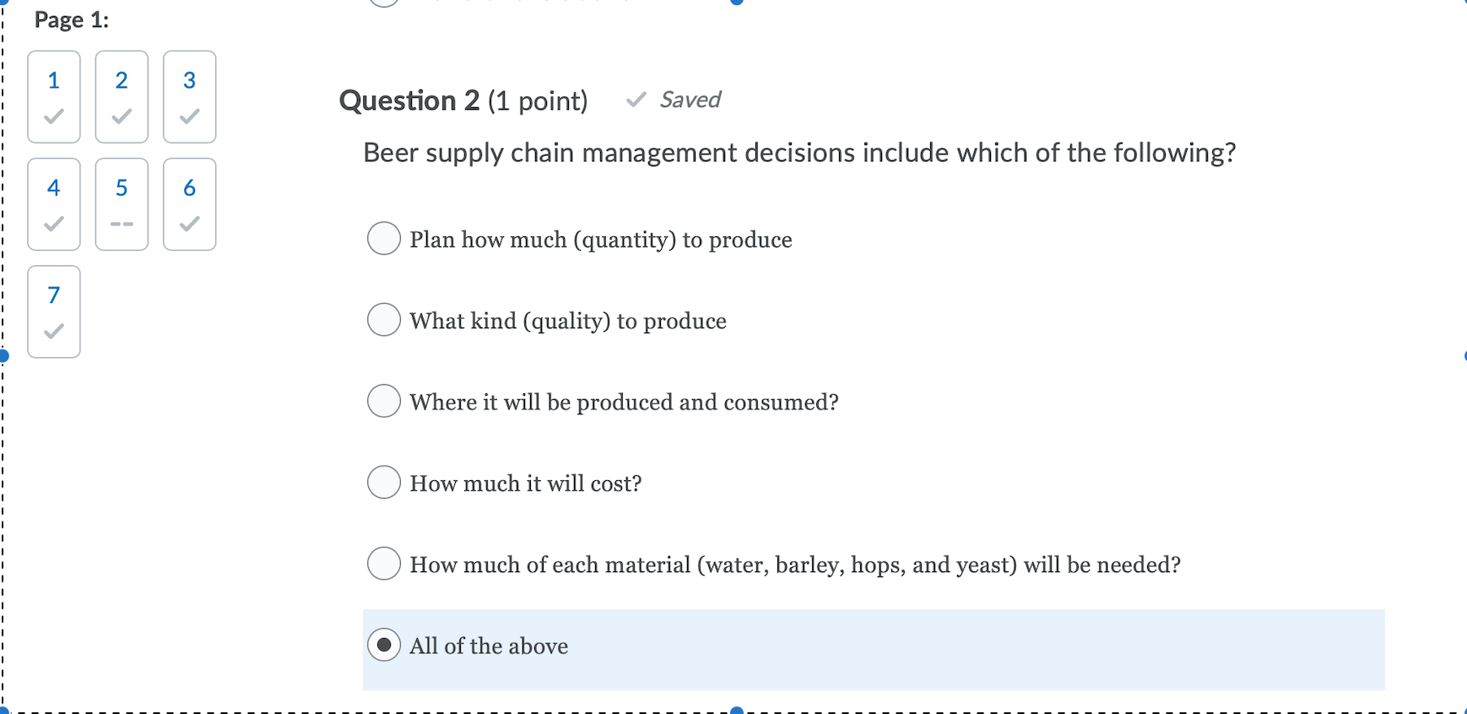Click the Question 2 heading

[409, 100]
